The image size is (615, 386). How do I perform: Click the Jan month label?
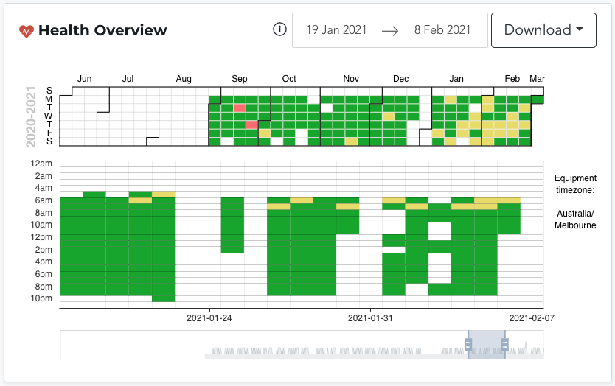456,79
